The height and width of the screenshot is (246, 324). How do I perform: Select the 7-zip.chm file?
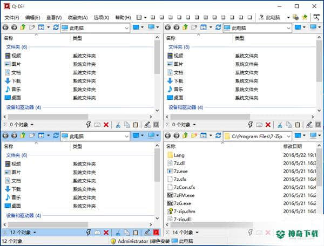click(x=181, y=211)
